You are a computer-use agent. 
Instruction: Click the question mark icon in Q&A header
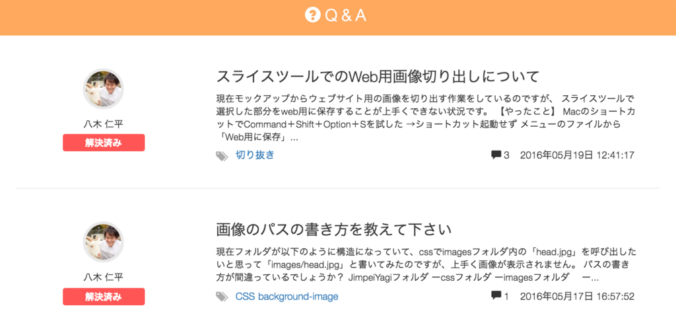tap(312, 15)
